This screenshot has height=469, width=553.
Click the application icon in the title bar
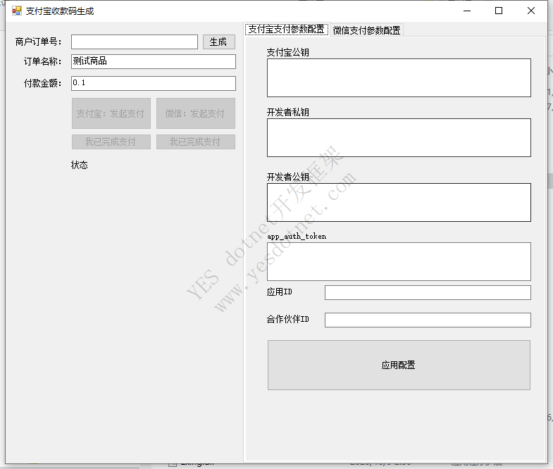(17, 11)
